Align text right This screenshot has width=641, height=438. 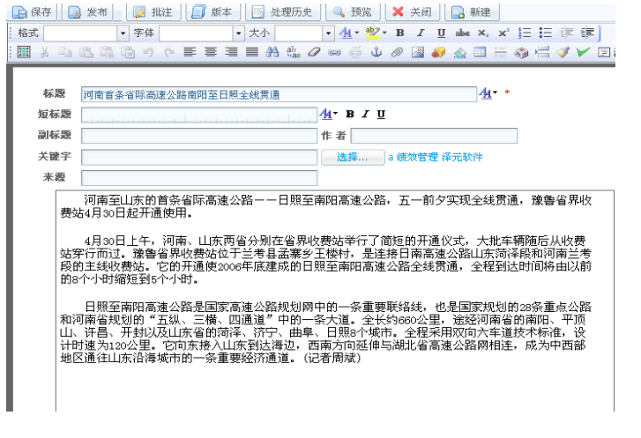231,52
